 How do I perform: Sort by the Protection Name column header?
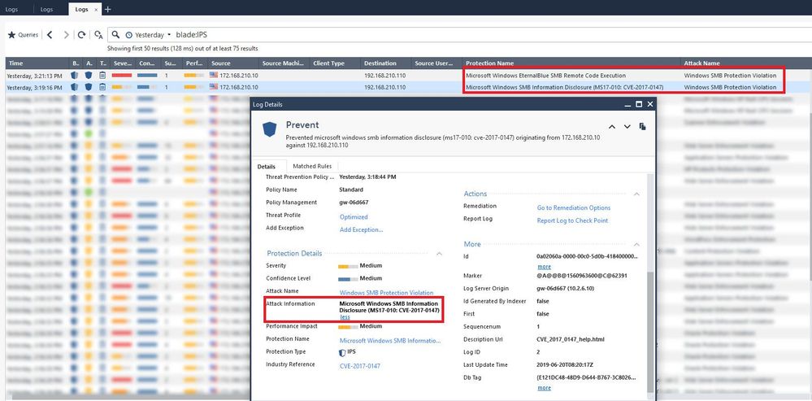[571, 63]
